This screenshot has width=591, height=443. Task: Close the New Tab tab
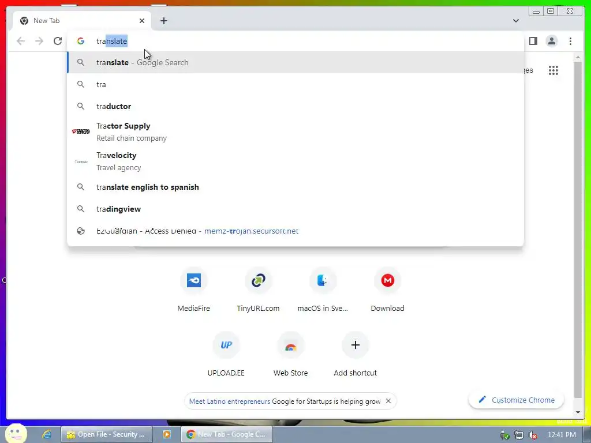click(x=142, y=21)
